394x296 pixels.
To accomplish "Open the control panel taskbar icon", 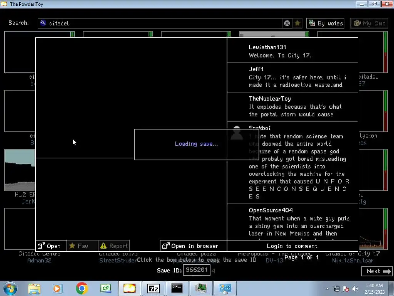I will 225,288.
